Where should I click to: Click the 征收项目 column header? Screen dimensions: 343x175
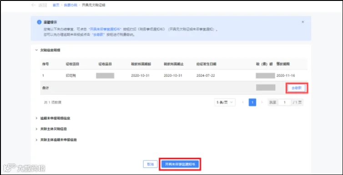click(x=72, y=64)
